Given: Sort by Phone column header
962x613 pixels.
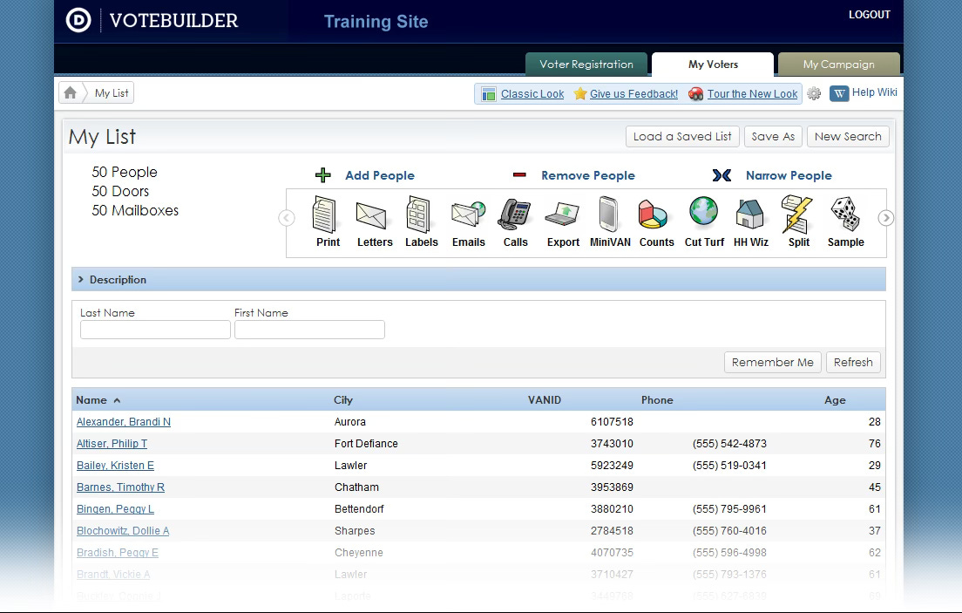Looking at the screenshot, I should click(x=657, y=400).
